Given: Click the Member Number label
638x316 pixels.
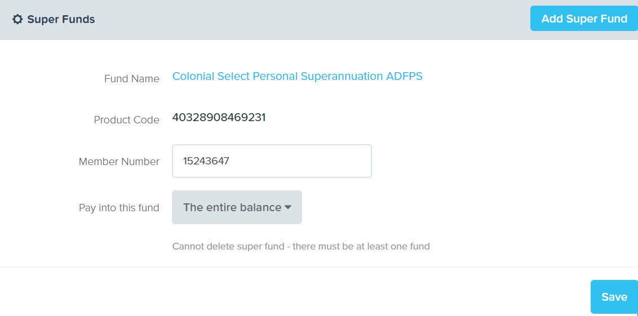Looking at the screenshot, I should [x=119, y=162].
